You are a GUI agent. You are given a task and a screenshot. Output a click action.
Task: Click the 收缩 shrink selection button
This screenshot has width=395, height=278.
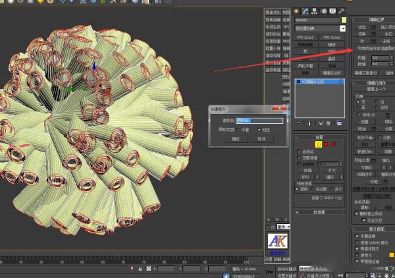(x=307, y=171)
